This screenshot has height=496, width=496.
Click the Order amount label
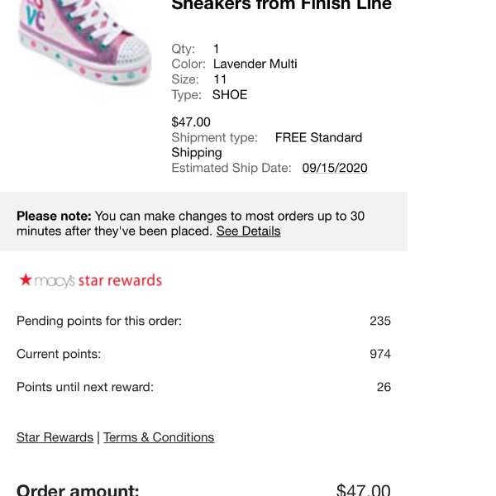point(78,489)
